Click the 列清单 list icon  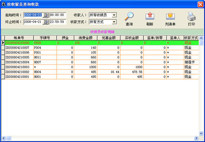coord(170,16)
